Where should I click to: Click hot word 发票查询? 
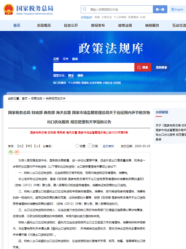(x=133, y=17)
